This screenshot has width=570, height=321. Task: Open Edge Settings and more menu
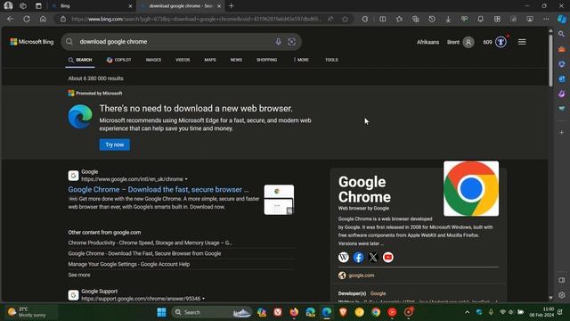point(546,19)
